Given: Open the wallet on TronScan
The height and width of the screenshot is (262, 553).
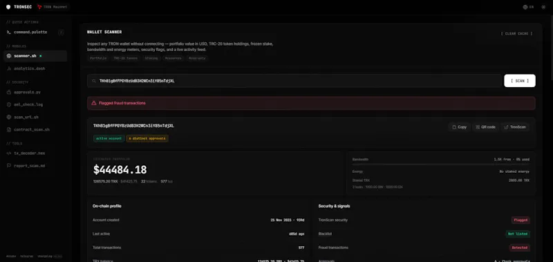Looking at the screenshot, I should point(514,127).
